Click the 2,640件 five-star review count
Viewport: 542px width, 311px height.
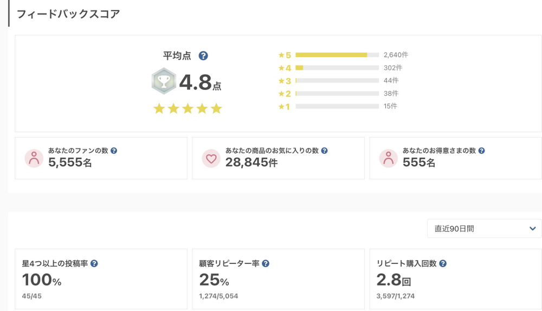pos(396,55)
